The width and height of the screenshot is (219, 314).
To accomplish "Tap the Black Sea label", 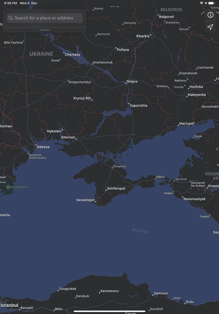I will tap(140, 231).
